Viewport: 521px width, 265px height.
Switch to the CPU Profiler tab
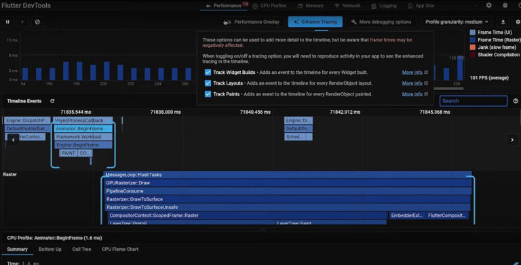pyautogui.click(x=269, y=5)
